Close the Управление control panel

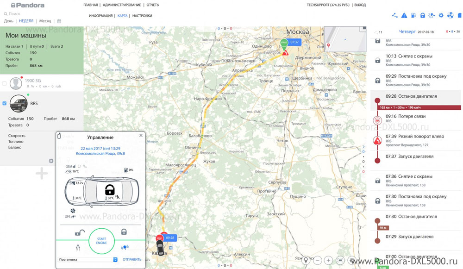tap(141, 136)
